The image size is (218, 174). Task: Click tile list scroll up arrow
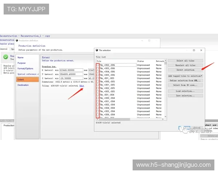pos(165,61)
